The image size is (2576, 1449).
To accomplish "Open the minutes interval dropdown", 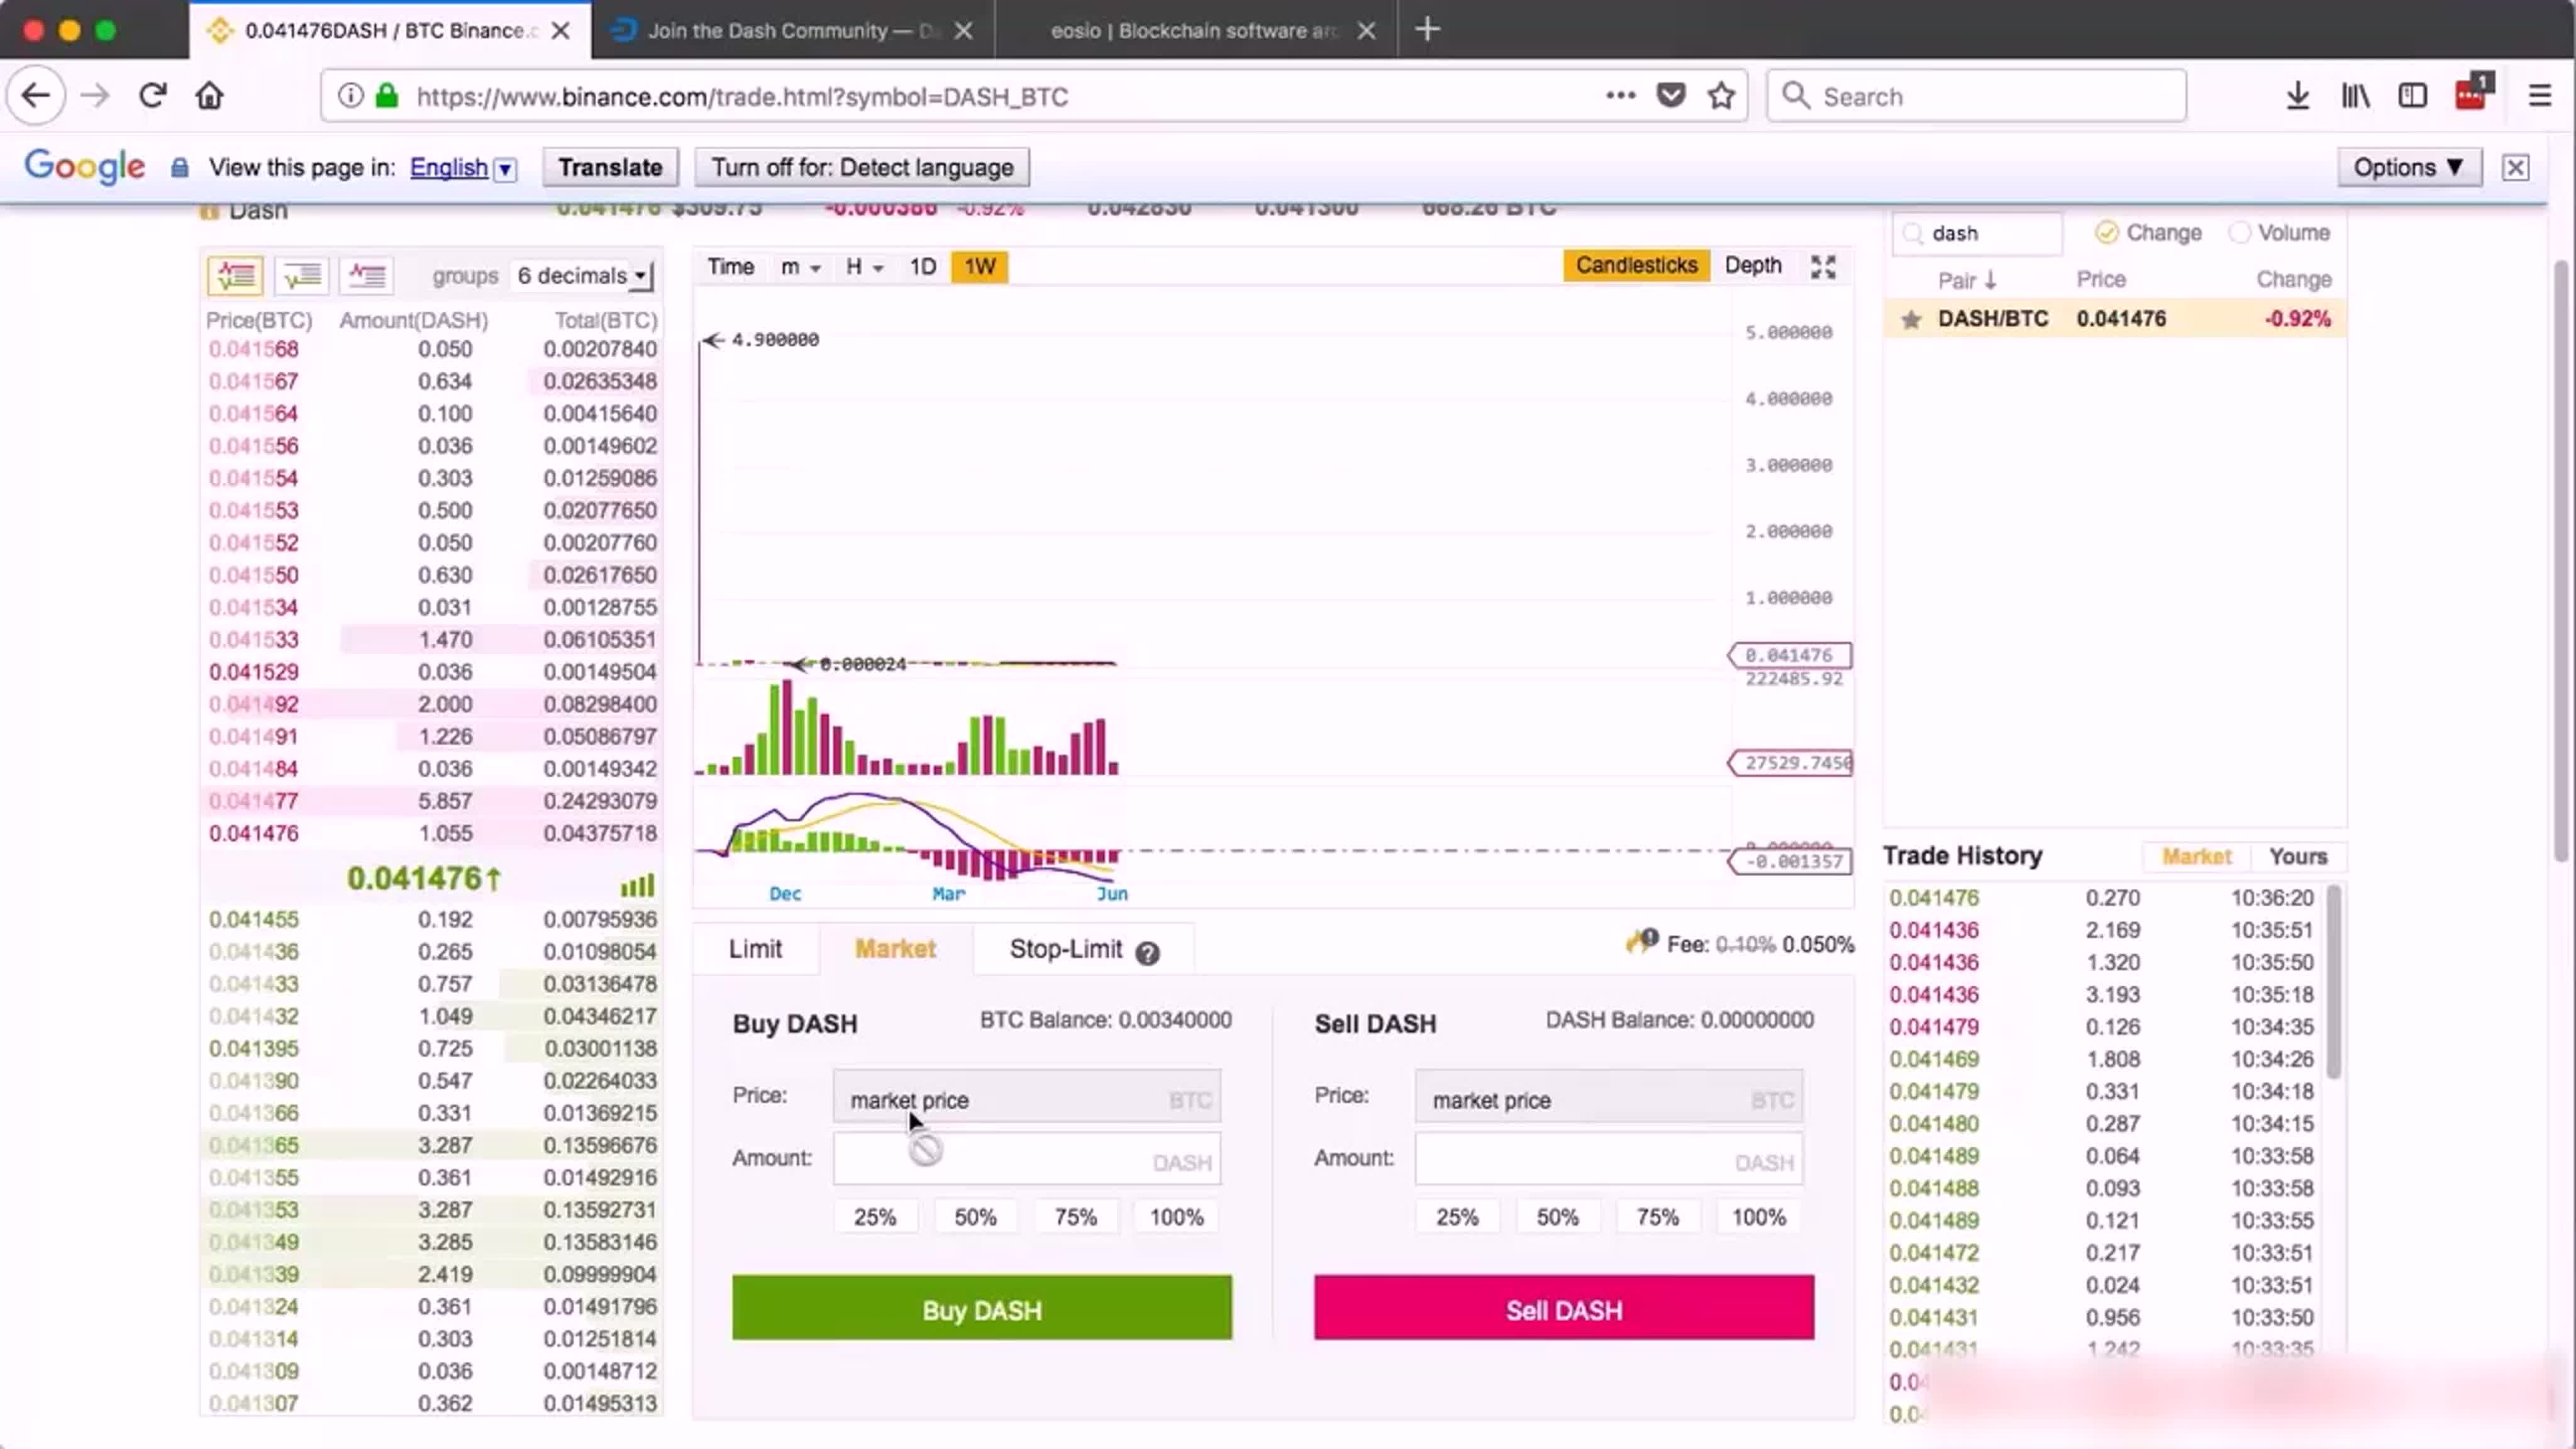I will pyautogui.click(x=800, y=267).
